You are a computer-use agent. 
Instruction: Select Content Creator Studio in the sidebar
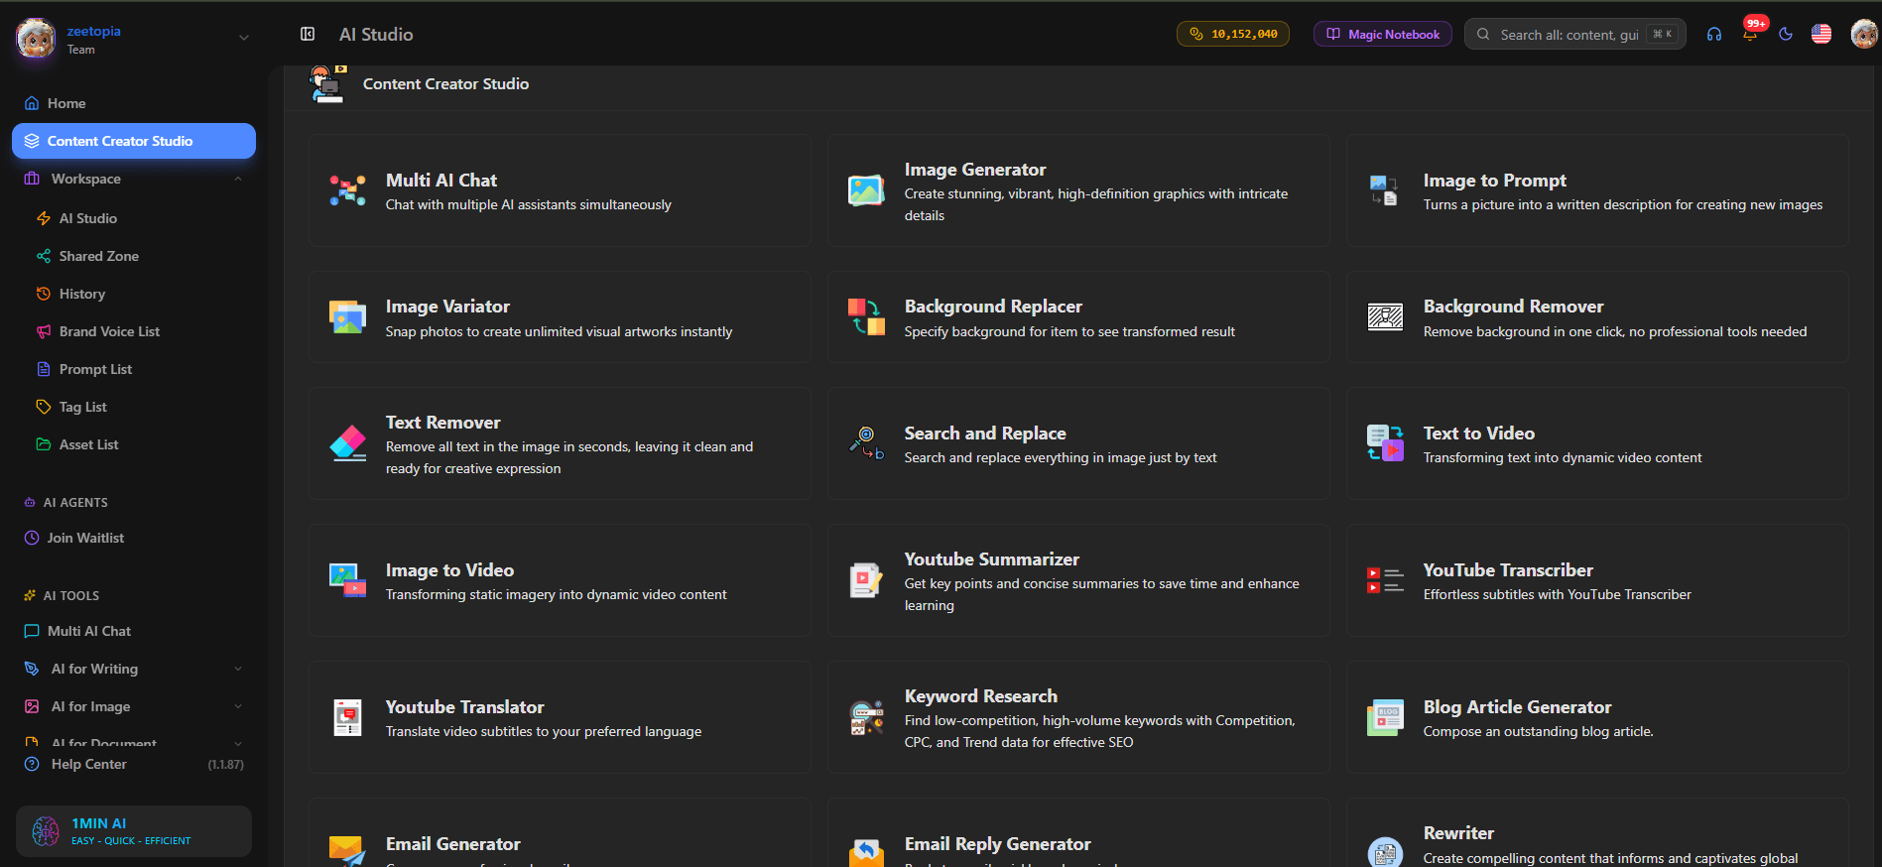pyautogui.click(x=134, y=141)
